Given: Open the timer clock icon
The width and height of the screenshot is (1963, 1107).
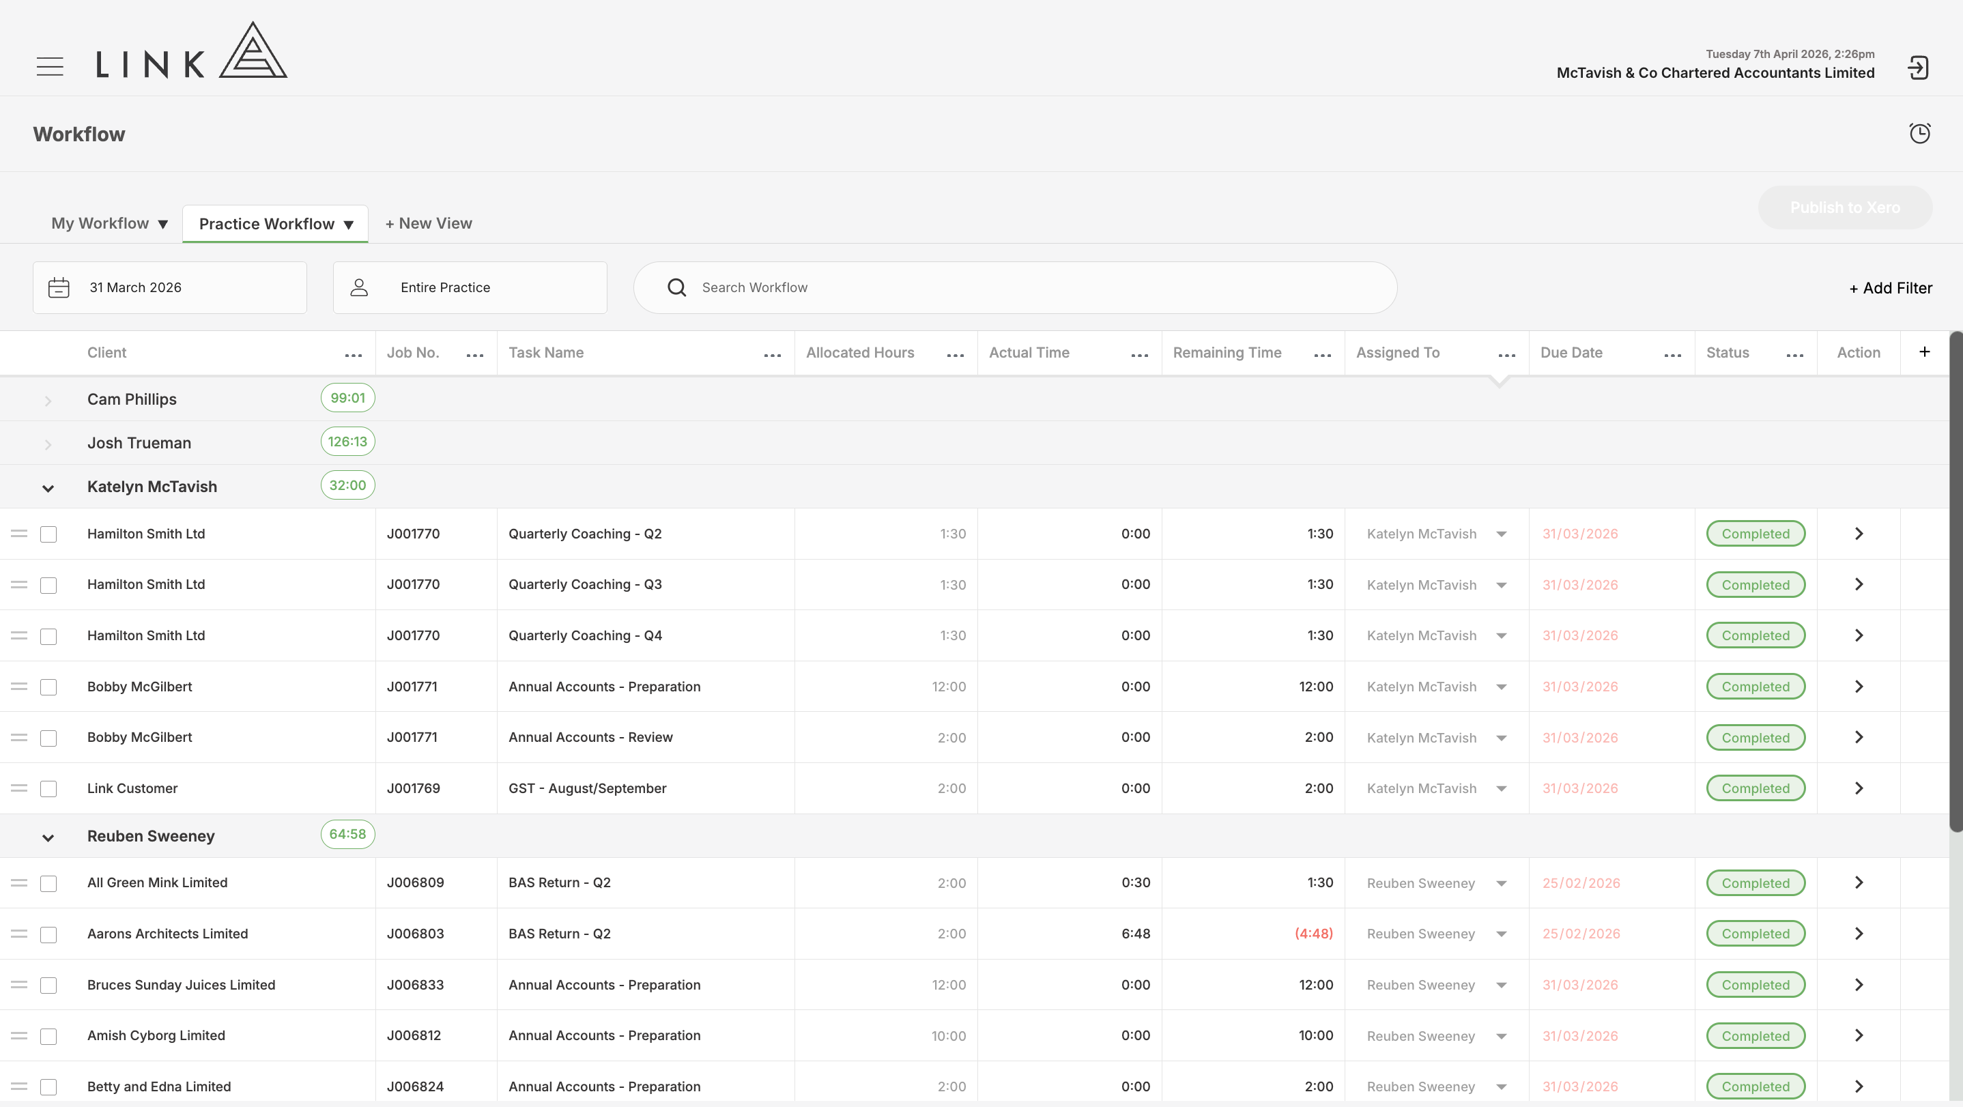Looking at the screenshot, I should coord(1919,133).
